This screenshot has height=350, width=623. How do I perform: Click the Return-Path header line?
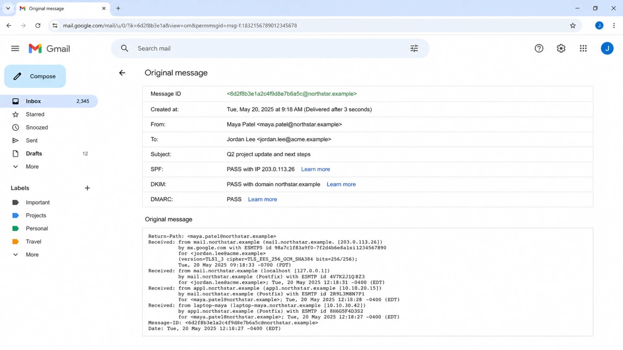[x=212, y=236]
